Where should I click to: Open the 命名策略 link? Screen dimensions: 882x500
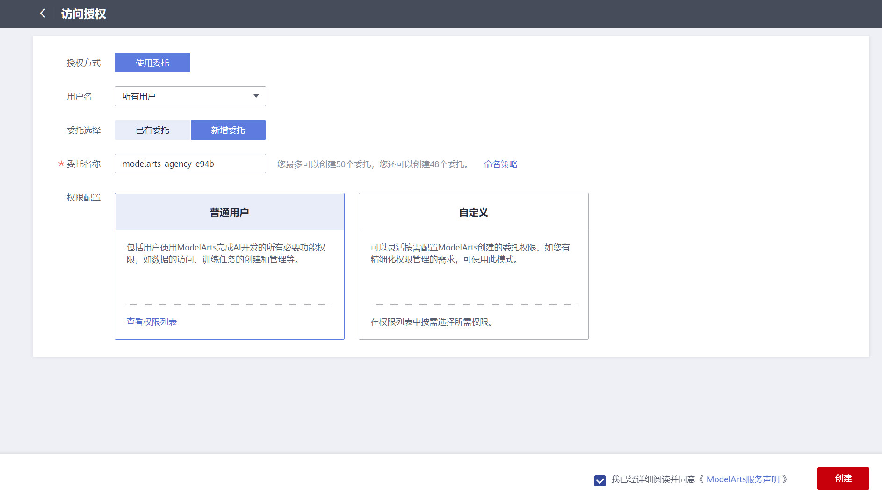click(500, 164)
